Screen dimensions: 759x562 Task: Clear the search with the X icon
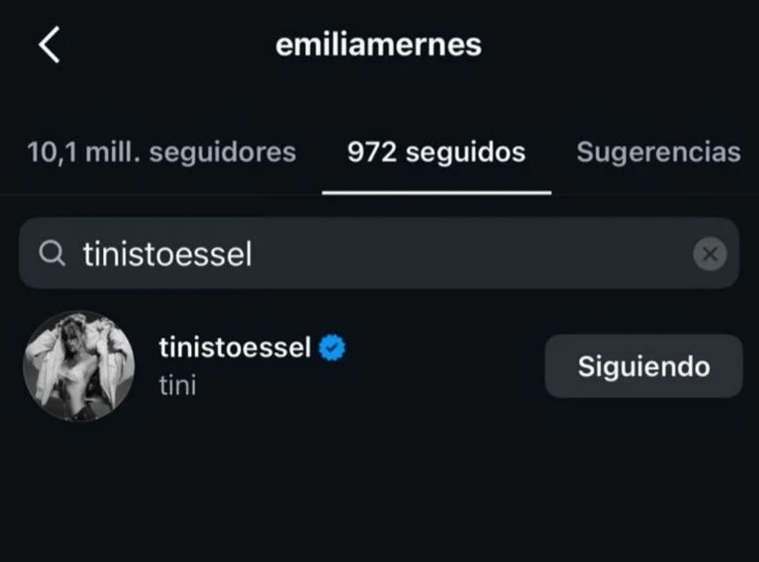pos(710,254)
